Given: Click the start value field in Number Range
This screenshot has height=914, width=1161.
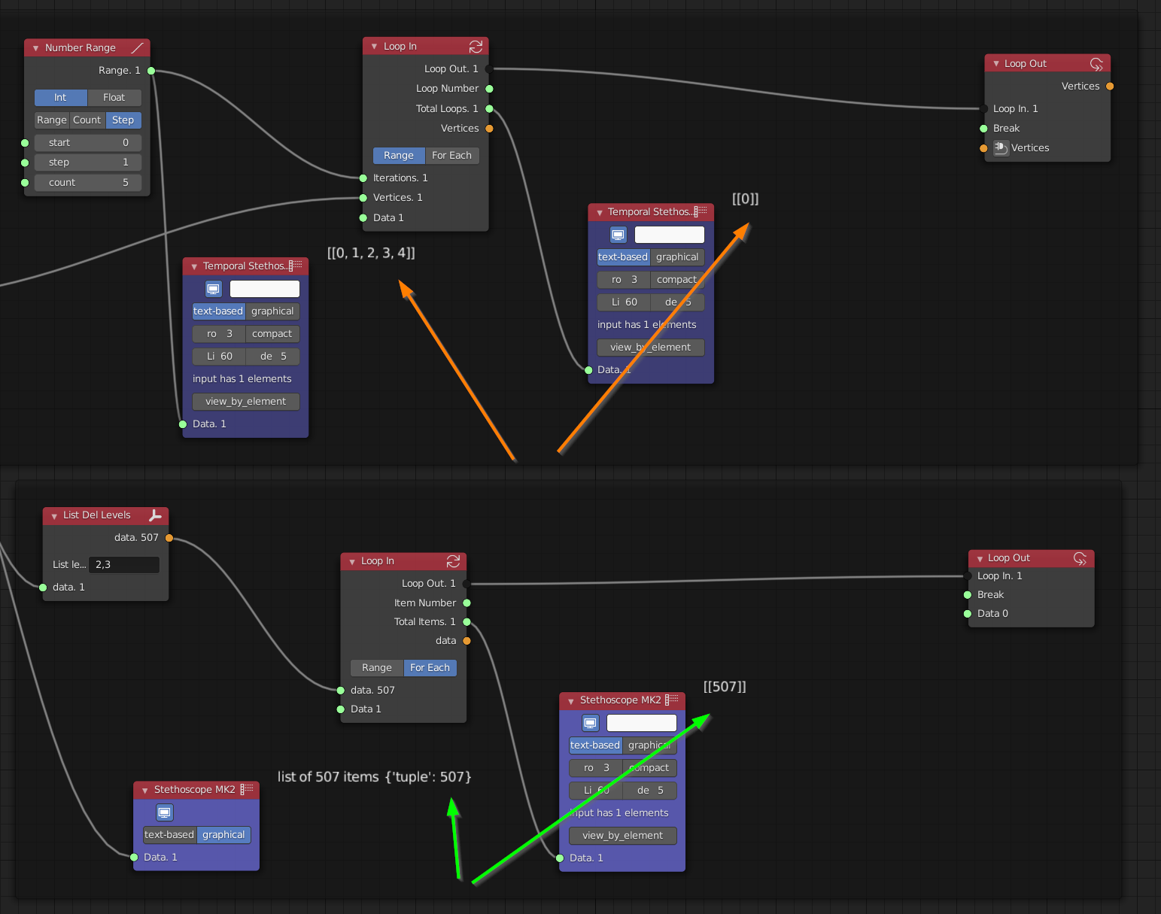Looking at the screenshot, I should [x=88, y=143].
